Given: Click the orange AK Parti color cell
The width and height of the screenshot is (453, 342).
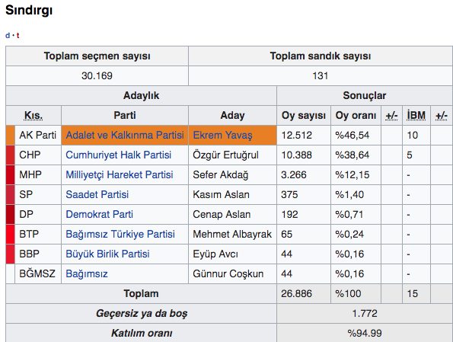Looking at the screenshot, I should click(x=10, y=135).
